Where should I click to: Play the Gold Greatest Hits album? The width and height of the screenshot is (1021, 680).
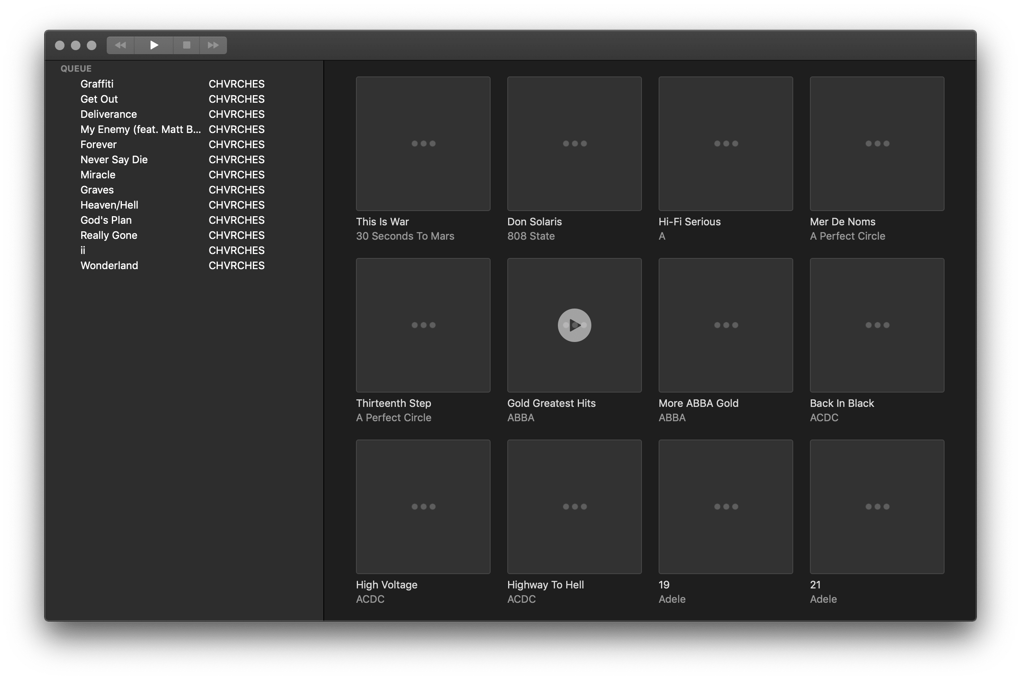coord(574,325)
